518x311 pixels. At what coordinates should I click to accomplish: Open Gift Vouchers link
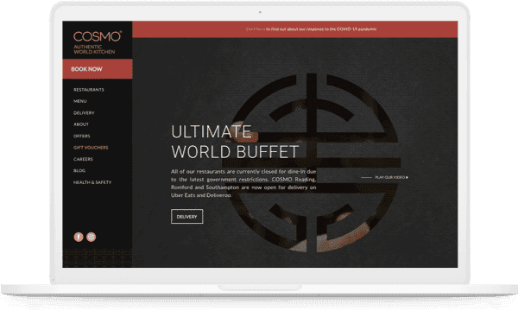[91, 148]
